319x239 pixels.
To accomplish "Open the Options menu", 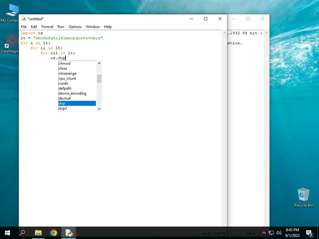I will coord(75,27).
